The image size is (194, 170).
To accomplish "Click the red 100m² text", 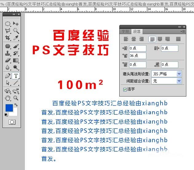I will [x=80, y=84].
